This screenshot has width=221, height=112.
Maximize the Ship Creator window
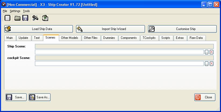pos(210,5)
